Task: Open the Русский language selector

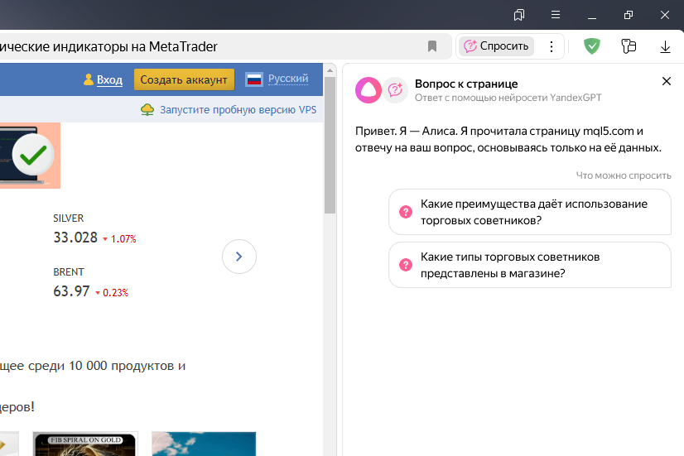Action: pyautogui.click(x=288, y=79)
